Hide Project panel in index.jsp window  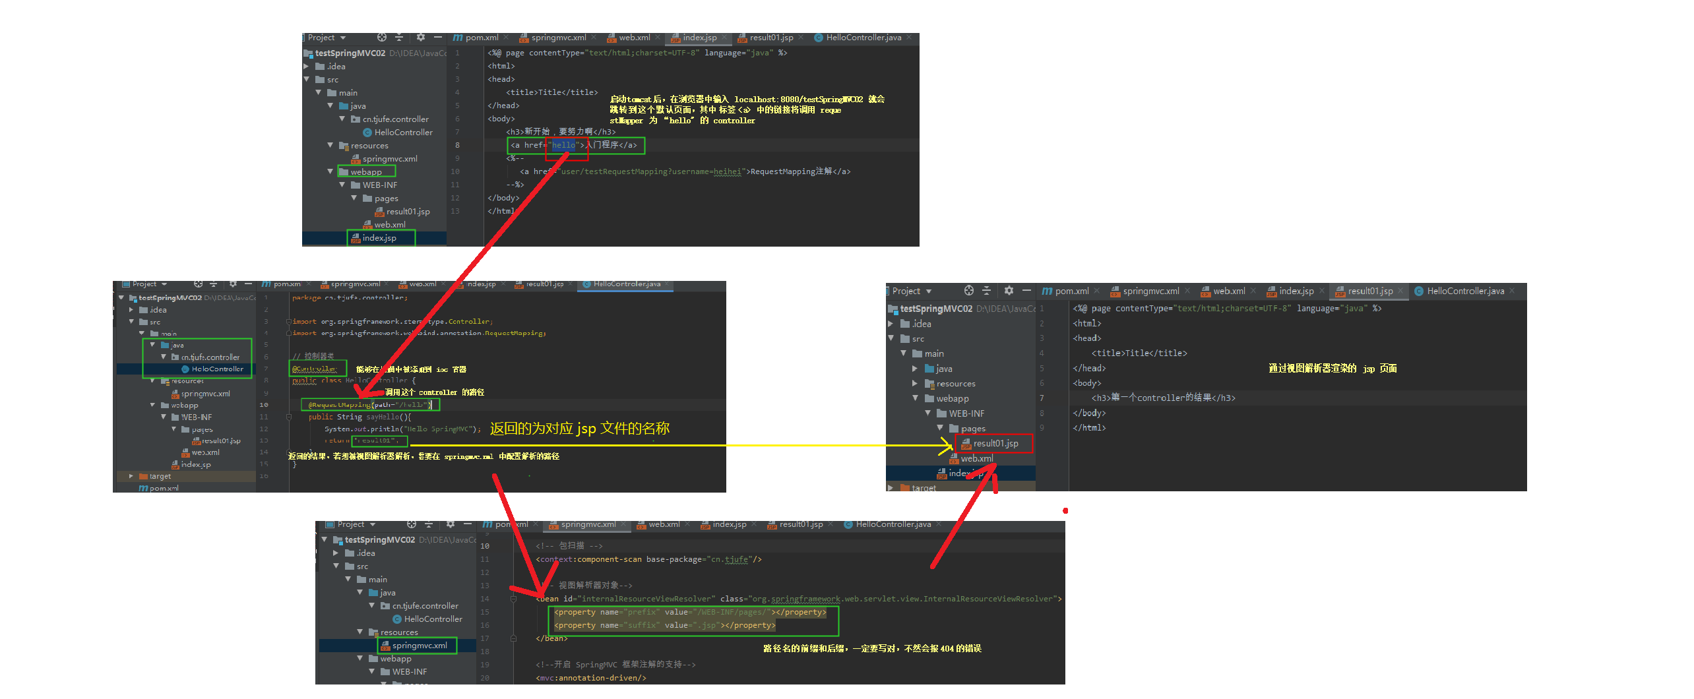click(437, 38)
